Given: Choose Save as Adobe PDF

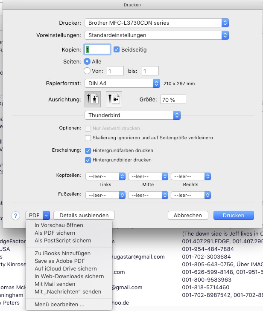Looking at the screenshot, I should 69,261.
